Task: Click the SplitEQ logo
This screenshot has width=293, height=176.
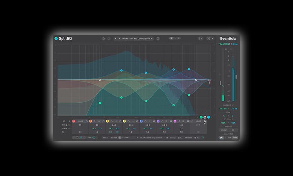Action: [x=63, y=38]
